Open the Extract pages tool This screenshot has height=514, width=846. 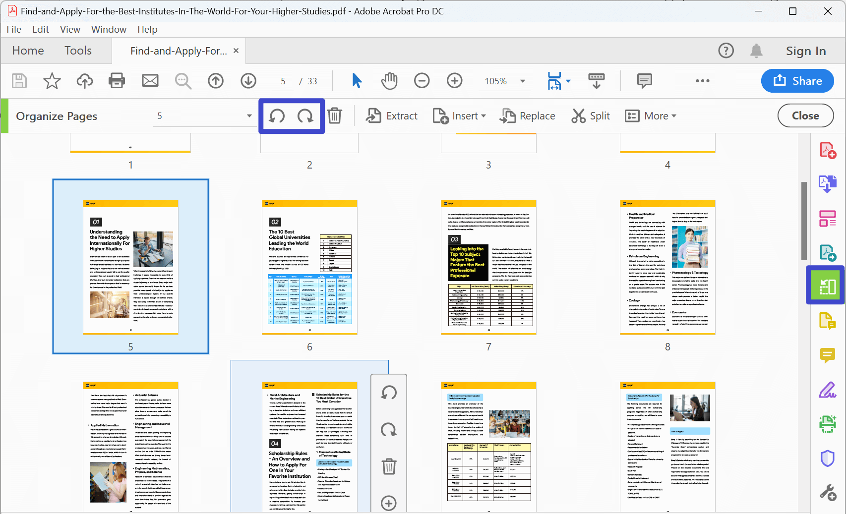tap(391, 115)
